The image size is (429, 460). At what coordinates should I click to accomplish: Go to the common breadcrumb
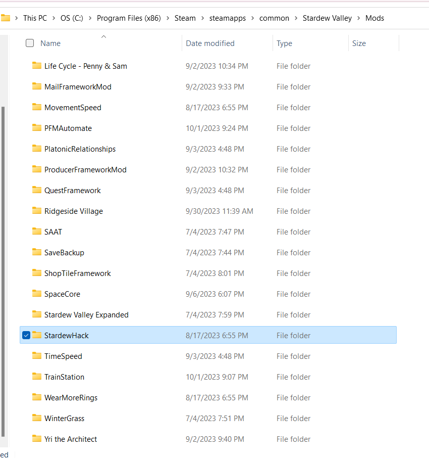coord(274,18)
